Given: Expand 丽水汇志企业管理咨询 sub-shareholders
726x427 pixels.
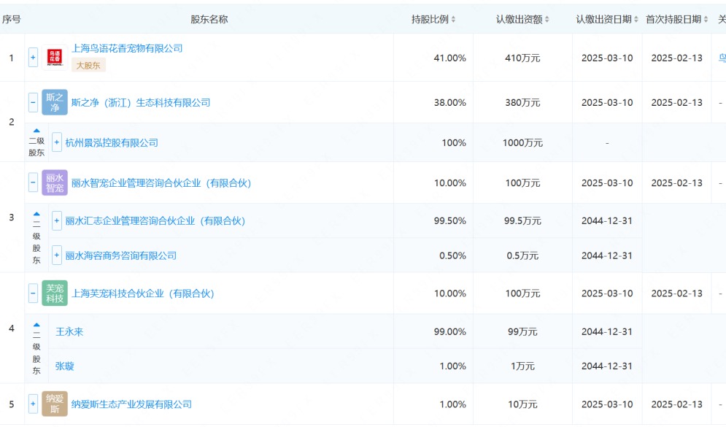Looking at the screenshot, I should tap(56, 221).
